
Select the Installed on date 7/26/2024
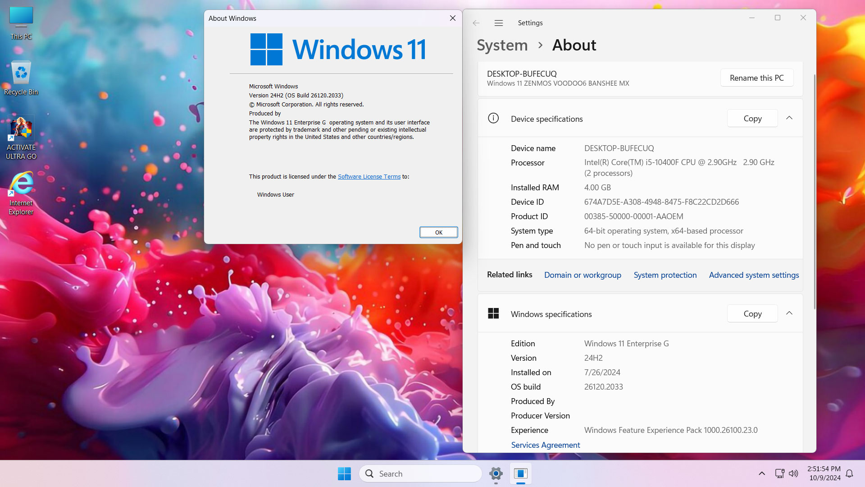pyautogui.click(x=602, y=372)
